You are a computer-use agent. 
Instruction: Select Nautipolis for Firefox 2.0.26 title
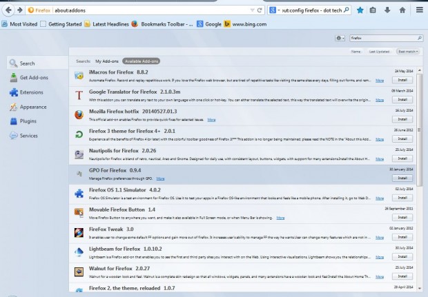coord(123,151)
